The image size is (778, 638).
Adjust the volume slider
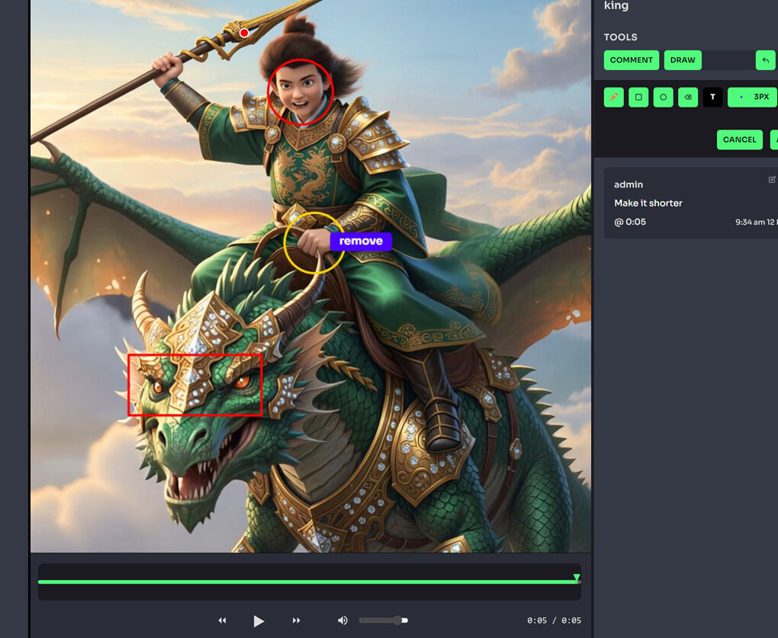pos(384,620)
